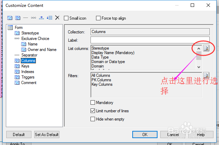Click the move down list toolbar icon
Viewport: 219px width, 145px height.
(x=49, y=18)
